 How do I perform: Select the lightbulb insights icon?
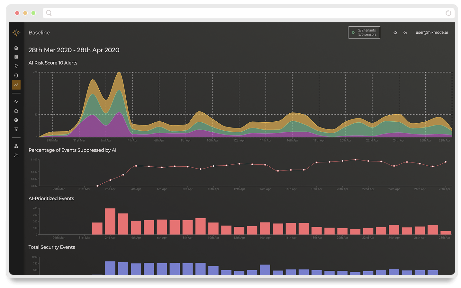pyautogui.click(x=16, y=66)
